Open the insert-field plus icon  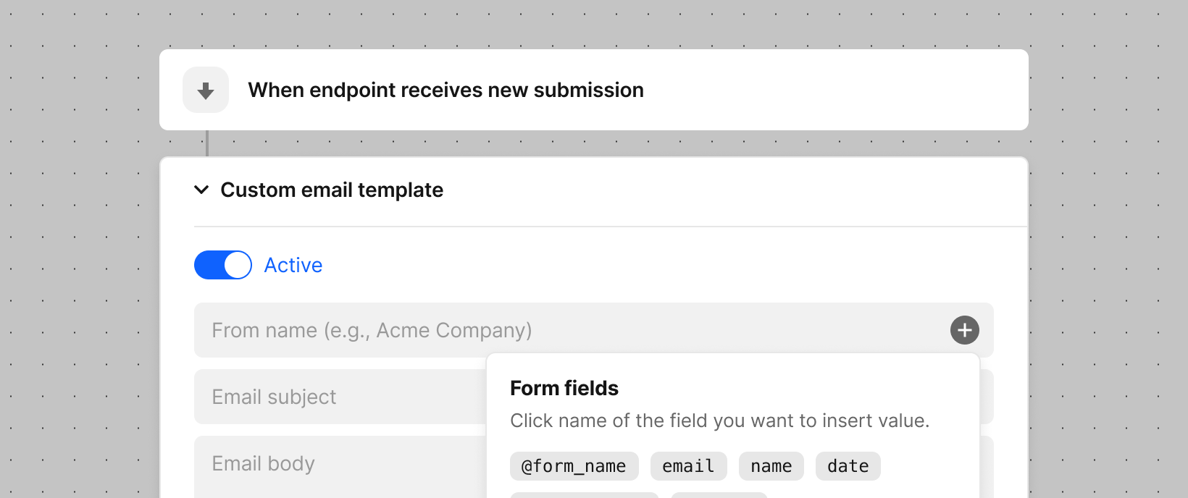pyautogui.click(x=965, y=330)
